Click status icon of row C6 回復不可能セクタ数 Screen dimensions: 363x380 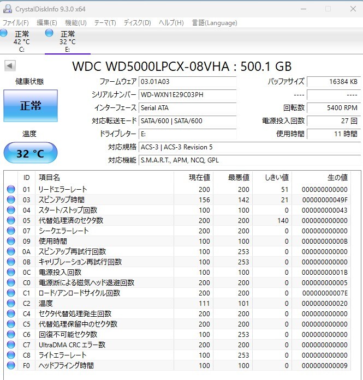point(11,334)
